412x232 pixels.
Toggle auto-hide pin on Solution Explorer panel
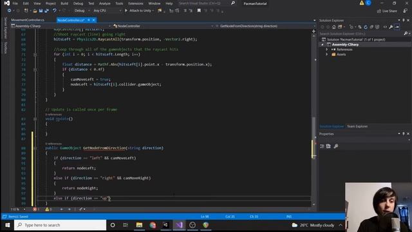tap(404, 20)
